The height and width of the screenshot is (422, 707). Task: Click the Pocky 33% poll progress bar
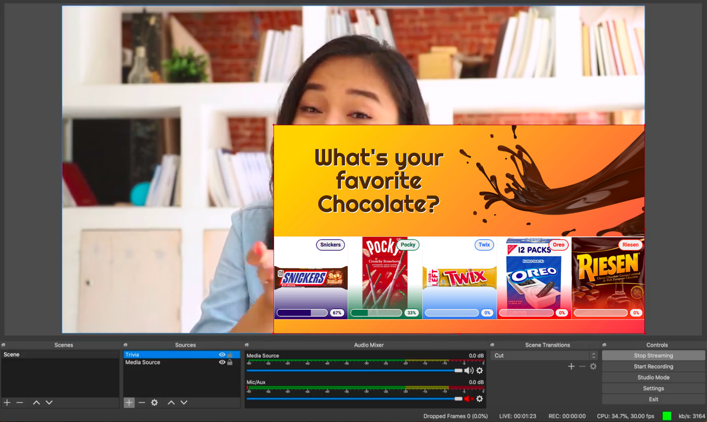pyautogui.click(x=376, y=313)
